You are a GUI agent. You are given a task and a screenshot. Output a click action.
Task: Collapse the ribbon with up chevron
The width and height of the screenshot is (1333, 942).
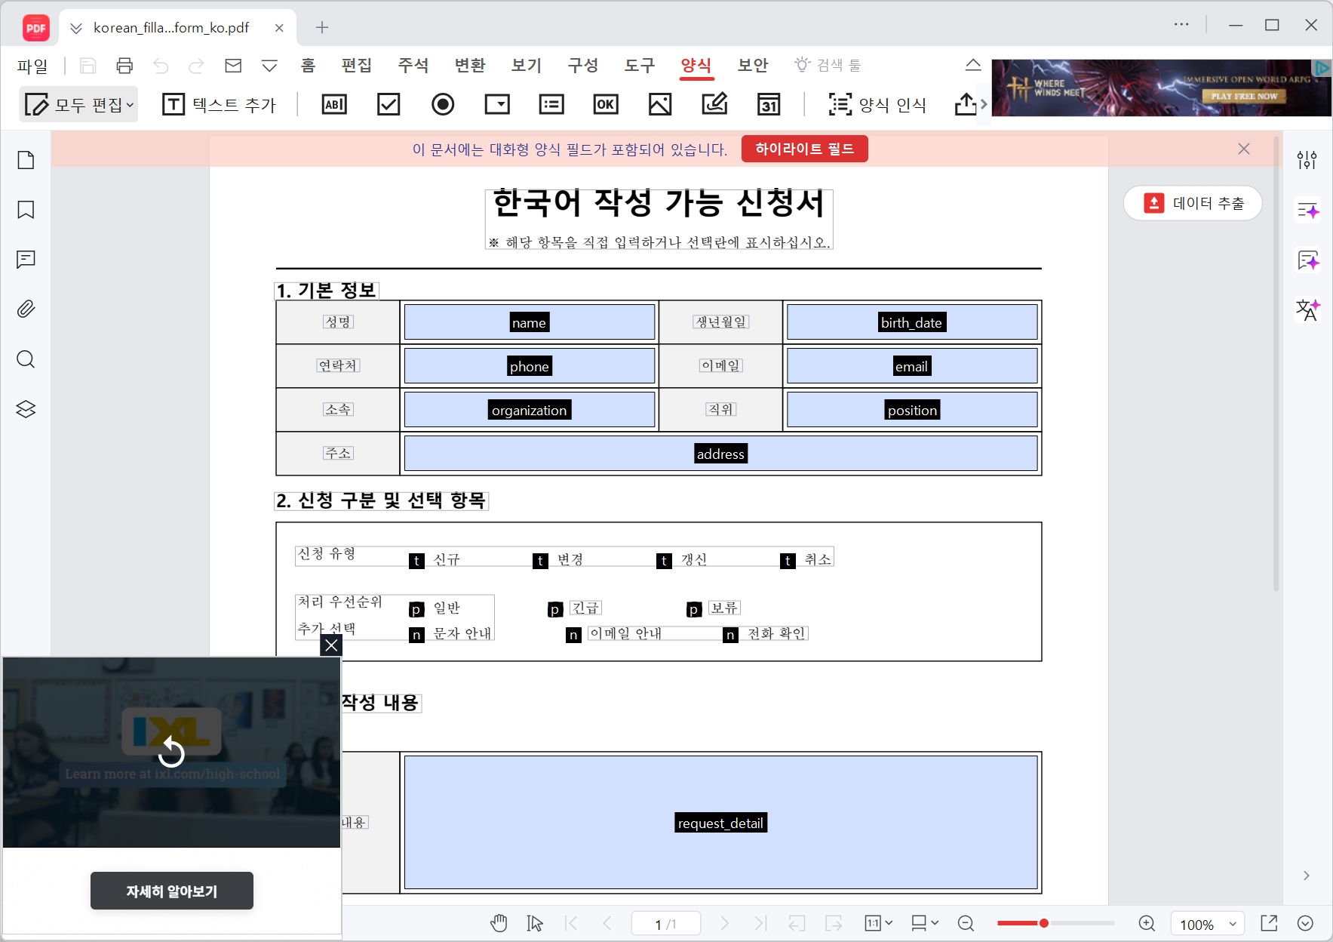(973, 65)
